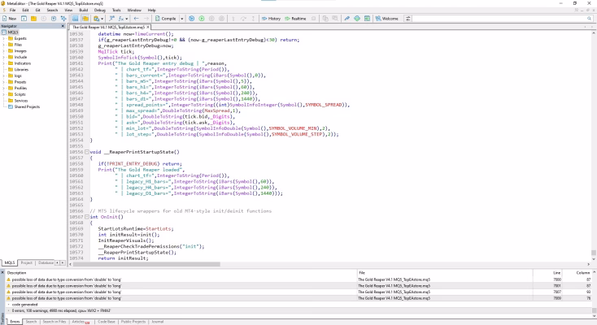Close the Toolbox panel with X
This screenshot has width=597, height=325.
(x=2, y=272)
